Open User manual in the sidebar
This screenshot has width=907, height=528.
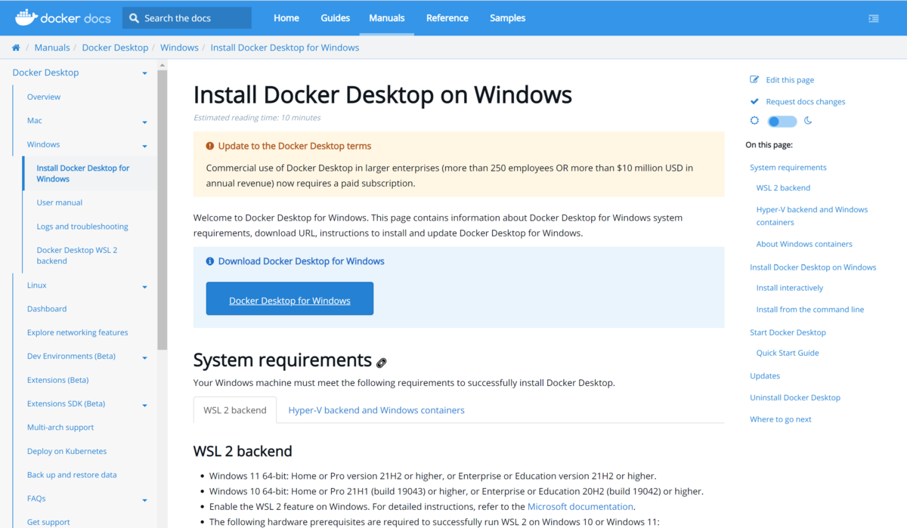click(60, 202)
